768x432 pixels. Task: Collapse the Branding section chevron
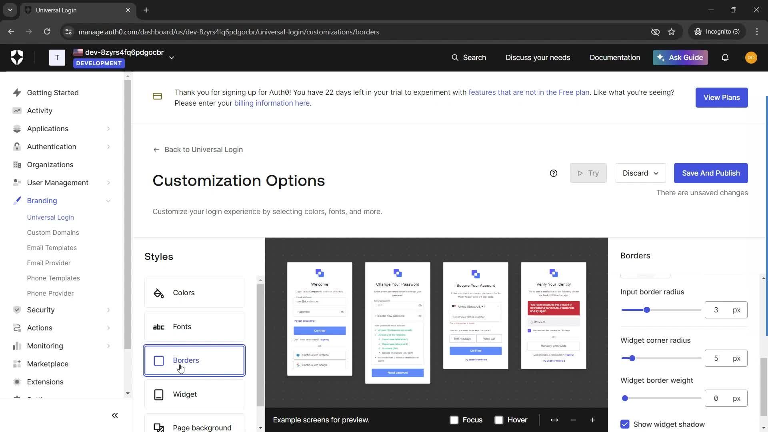108,201
